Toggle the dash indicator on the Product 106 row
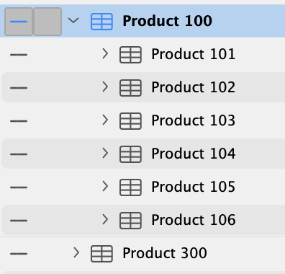285x274 pixels. click(x=19, y=221)
